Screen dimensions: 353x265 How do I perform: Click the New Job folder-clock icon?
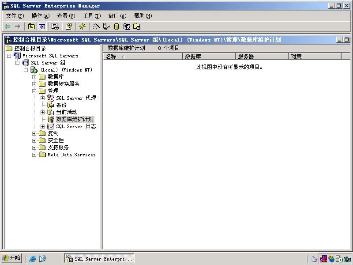click(x=137, y=26)
